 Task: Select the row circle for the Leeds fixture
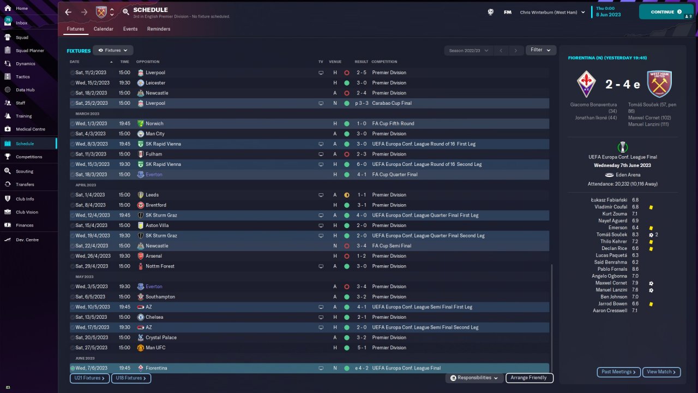tap(73, 195)
